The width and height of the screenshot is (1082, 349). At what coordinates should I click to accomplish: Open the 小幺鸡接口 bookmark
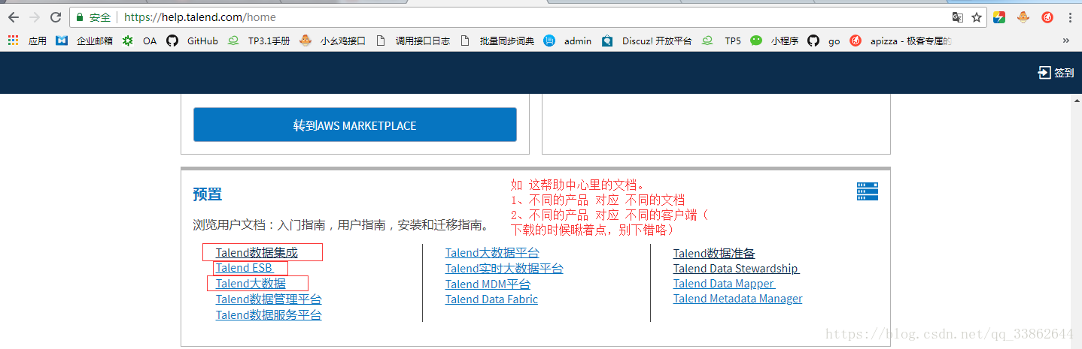click(333, 41)
